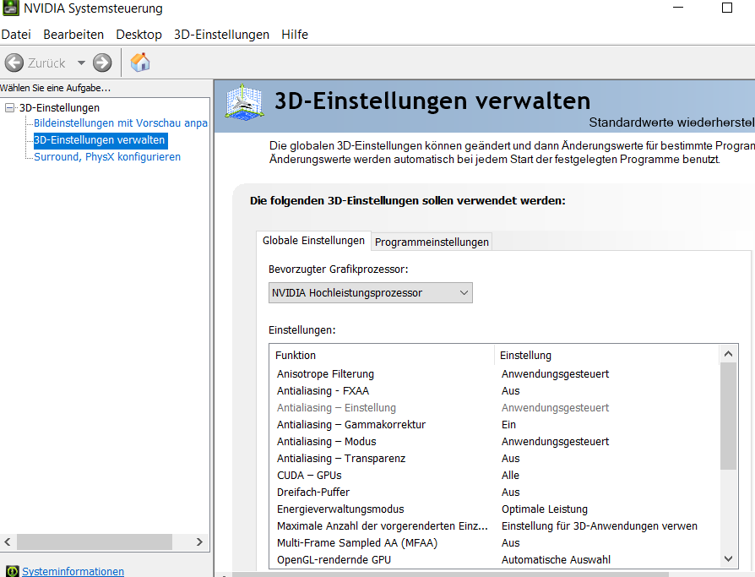Click settings list scroll down arrow
Viewport: 755px width, 577px height.
click(728, 558)
